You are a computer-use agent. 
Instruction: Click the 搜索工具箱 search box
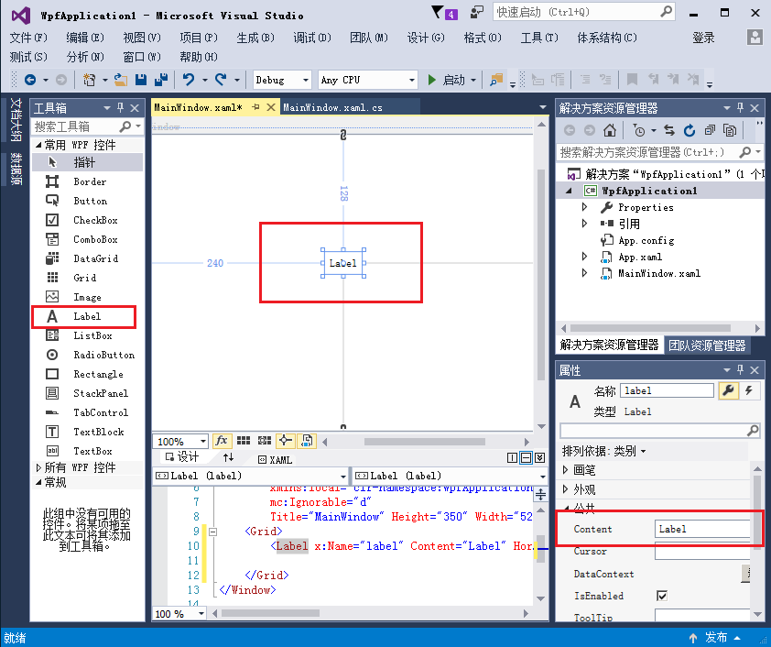(87, 127)
